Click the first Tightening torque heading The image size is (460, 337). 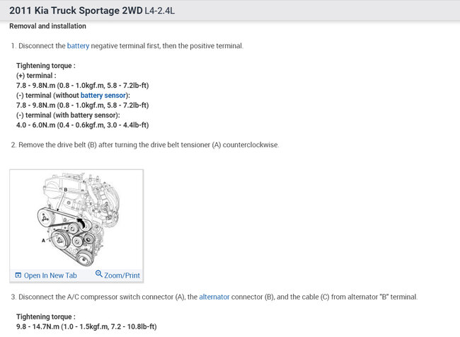(x=46, y=66)
